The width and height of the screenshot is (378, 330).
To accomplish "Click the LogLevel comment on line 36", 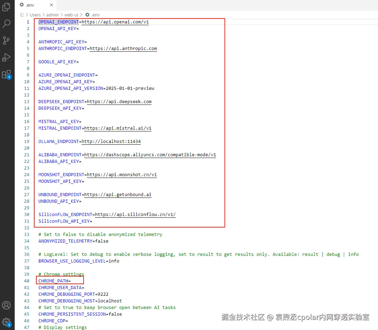I will 199,254.
